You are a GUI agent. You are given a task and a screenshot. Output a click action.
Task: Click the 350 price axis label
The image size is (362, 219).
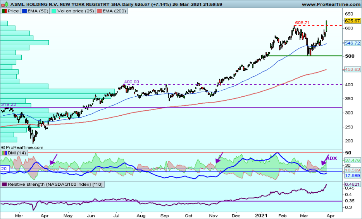[x=349, y=99]
